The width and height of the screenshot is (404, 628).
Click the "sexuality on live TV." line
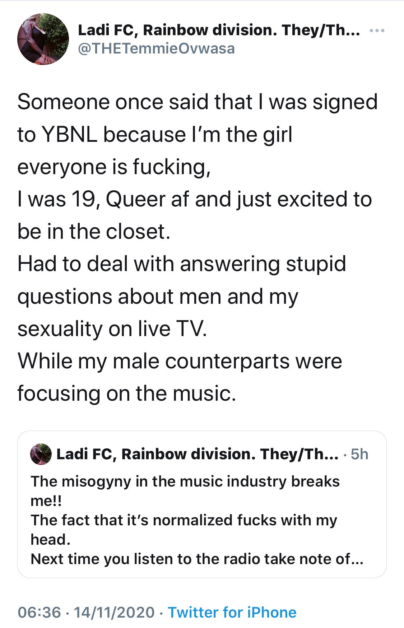(x=112, y=329)
